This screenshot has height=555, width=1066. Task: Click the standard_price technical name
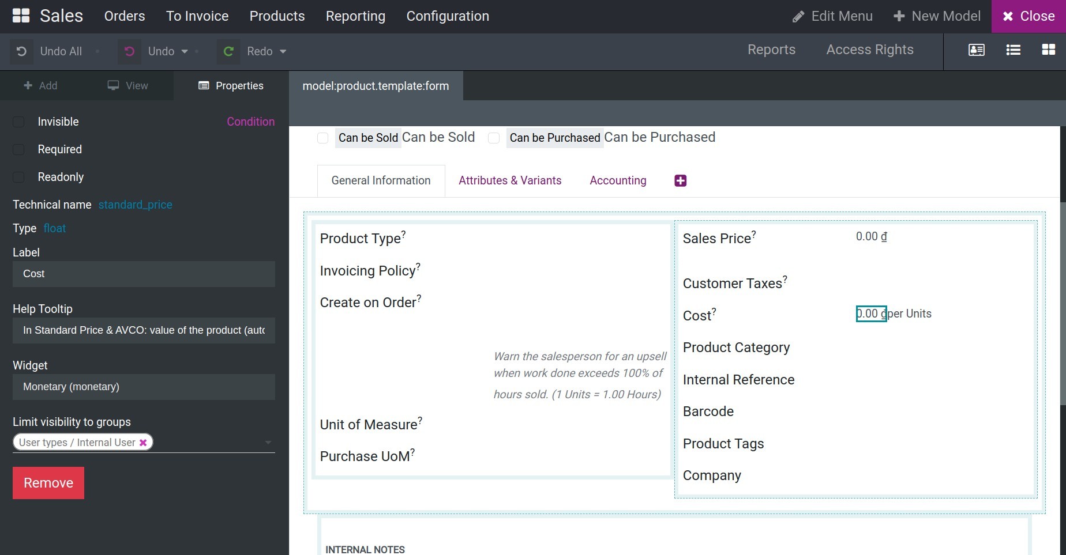pyautogui.click(x=135, y=205)
